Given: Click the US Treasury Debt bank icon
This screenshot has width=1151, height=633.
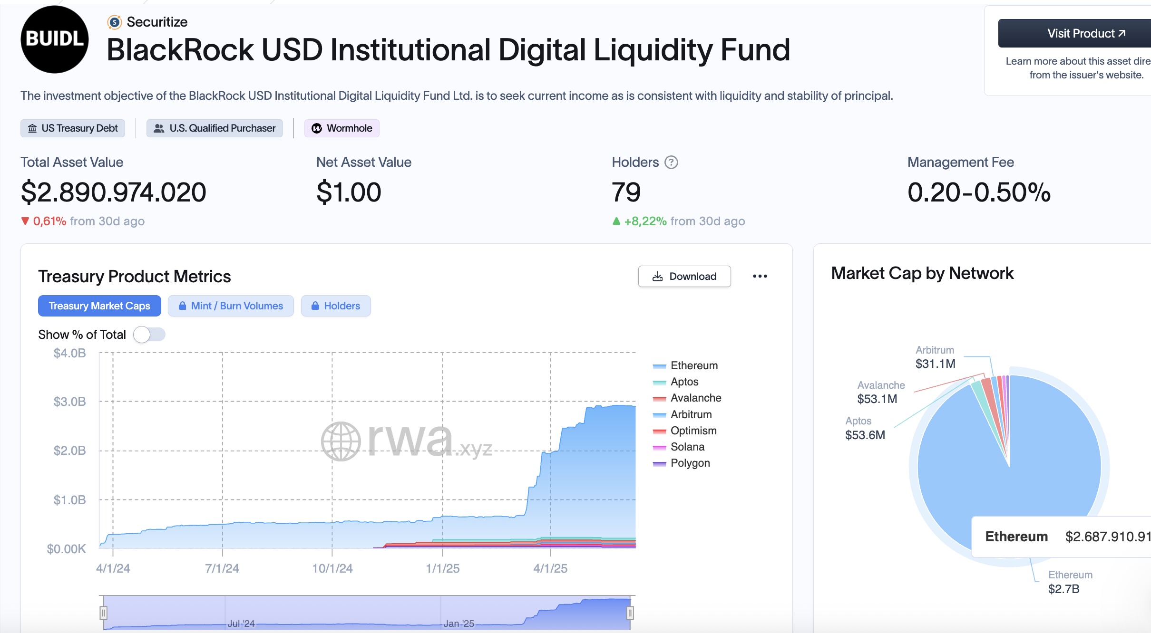Looking at the screenshot, I should 32,128.
